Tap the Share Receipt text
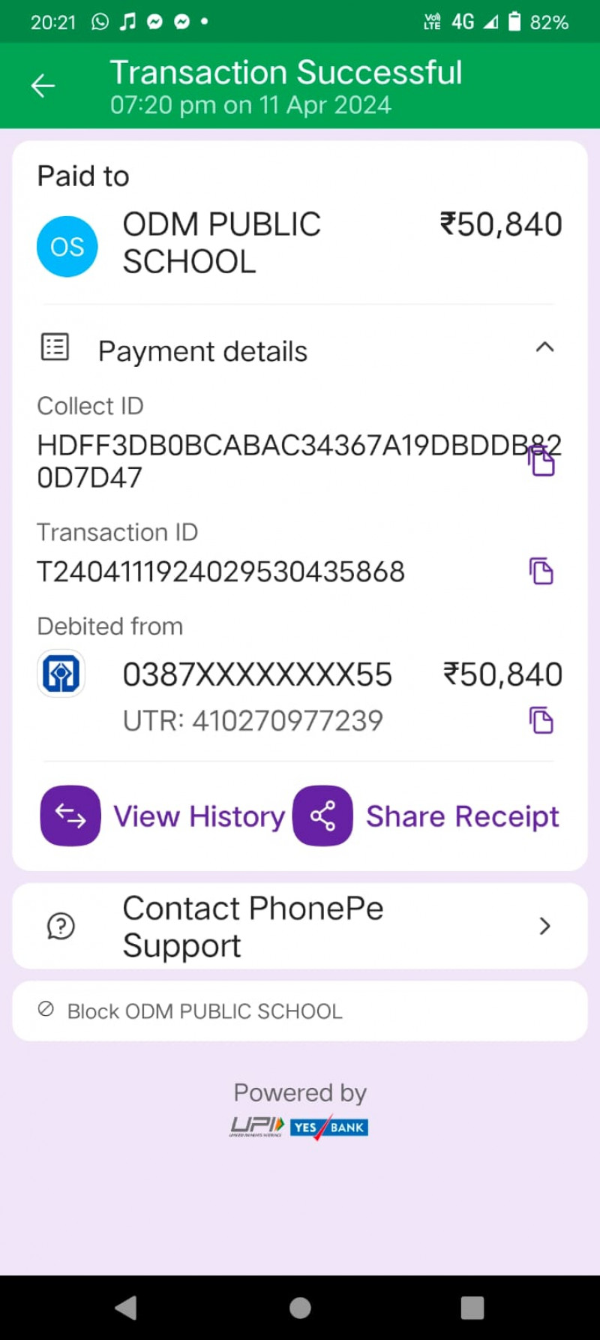 pos(462,816)
